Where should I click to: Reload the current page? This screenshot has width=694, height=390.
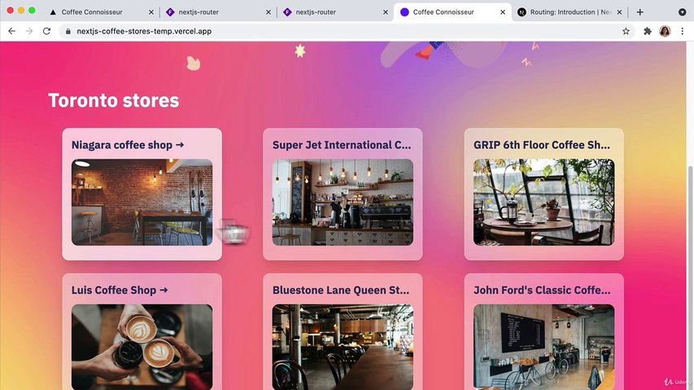(x=46, y=32)
